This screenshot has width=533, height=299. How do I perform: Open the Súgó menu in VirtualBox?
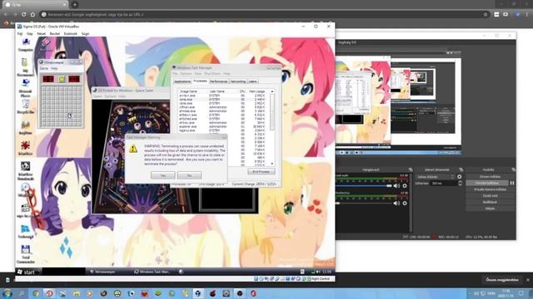tap(85, 34)
